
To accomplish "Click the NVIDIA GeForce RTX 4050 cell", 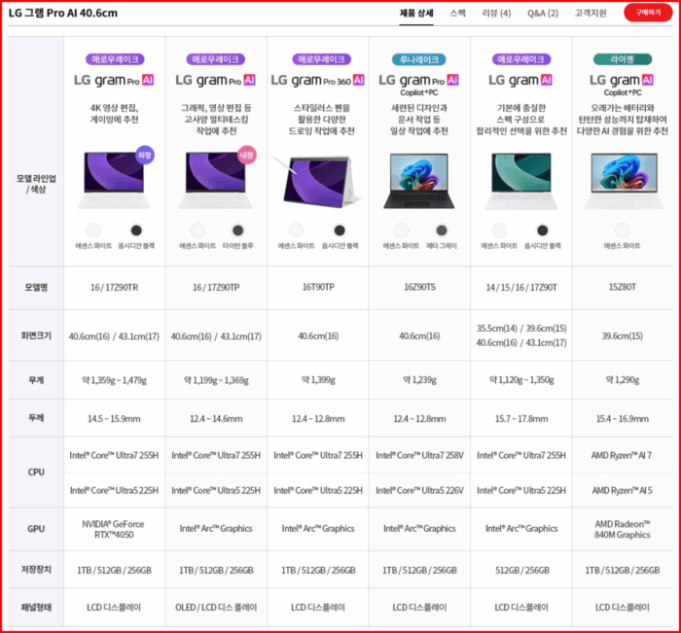I will pyautogui.click(x=114, y=529).
